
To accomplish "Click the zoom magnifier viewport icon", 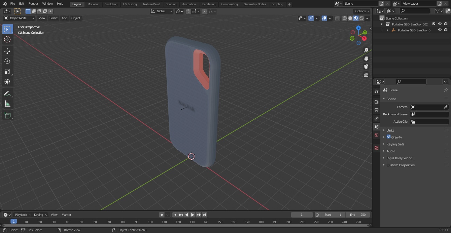I will [x=366, y=50].
